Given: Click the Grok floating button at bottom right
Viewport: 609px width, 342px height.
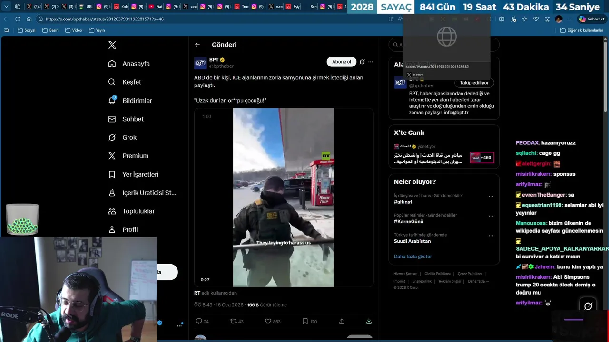Looking at the screenshot, I should click(x=588, y=306).
